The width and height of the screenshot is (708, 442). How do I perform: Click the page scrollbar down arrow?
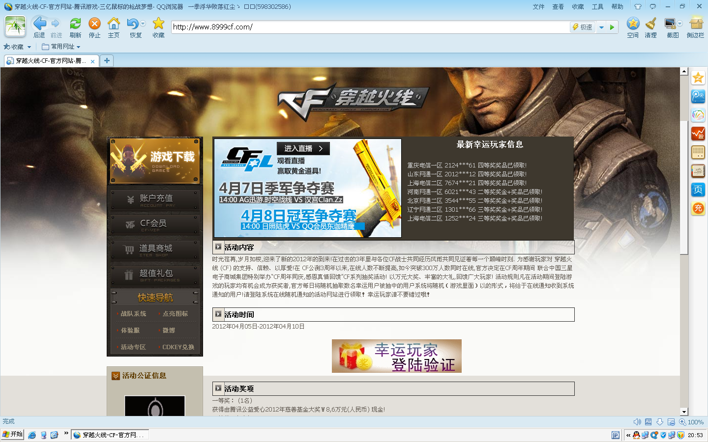point(684,412)
